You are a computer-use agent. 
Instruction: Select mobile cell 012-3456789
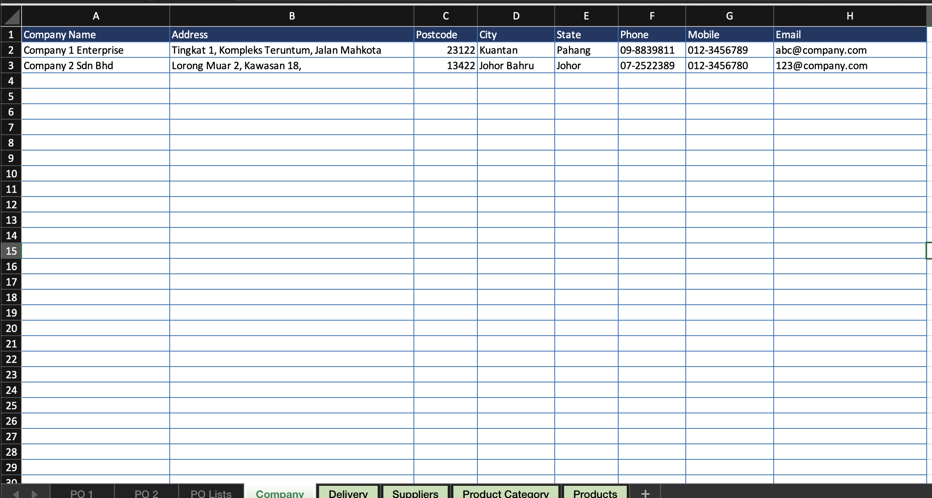pyautogui.click(x=730, y=50)
